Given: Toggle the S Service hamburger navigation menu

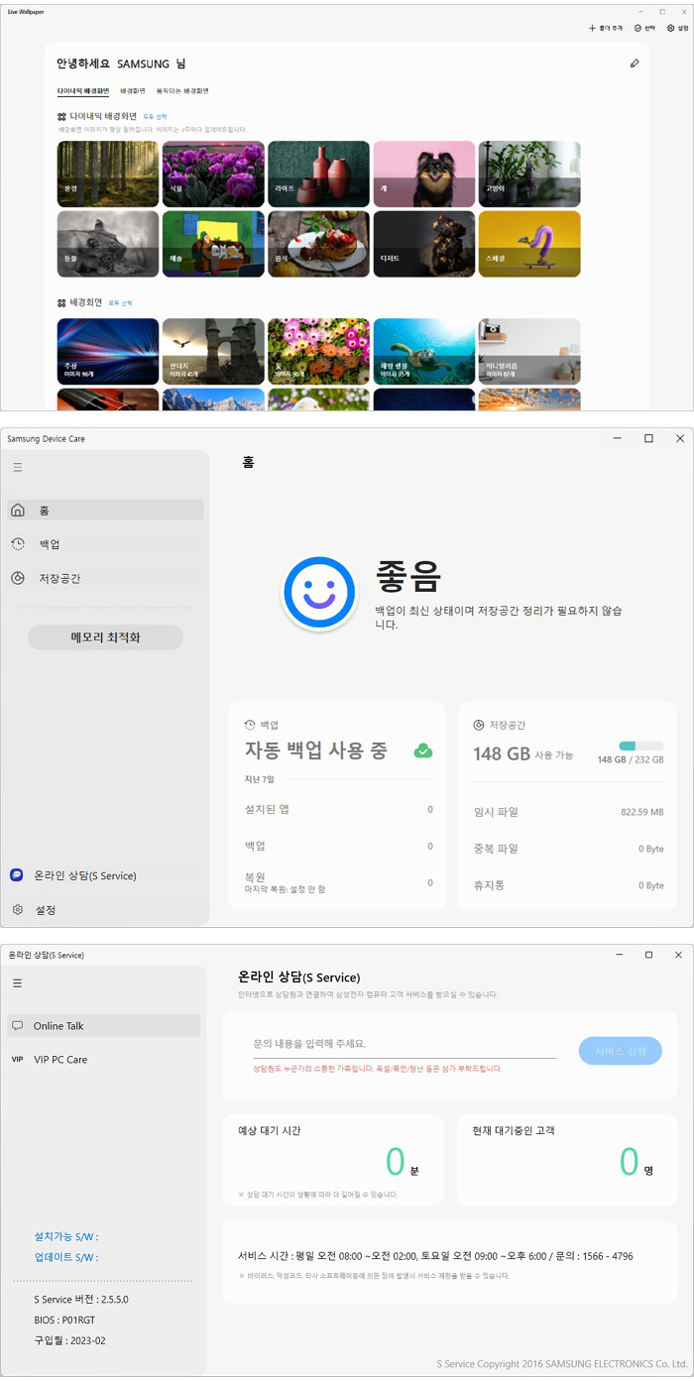Looking at the screenshot, I should click(x=18, y=982).
